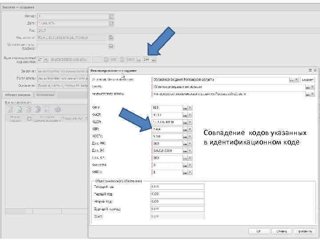Clear the Источник финансирования field with X button
Viewport: 320px width, 240px height.
click(x=297, y=80)
